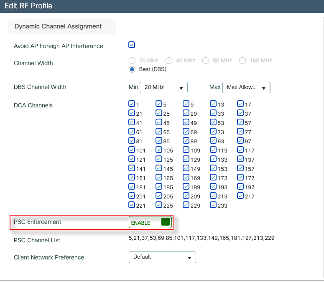
Task: Open the DBS Min channel width dropdown
Action: tap(163, 87)
